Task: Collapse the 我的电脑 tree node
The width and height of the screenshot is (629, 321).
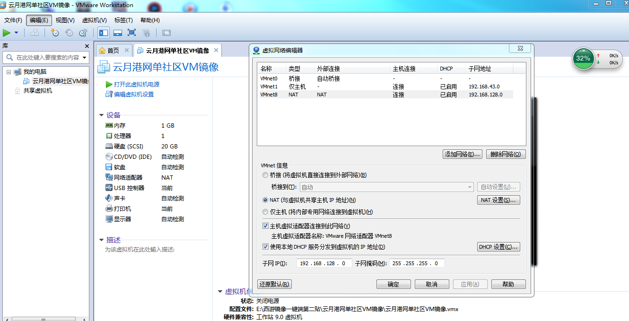Action: coord(9,72)
